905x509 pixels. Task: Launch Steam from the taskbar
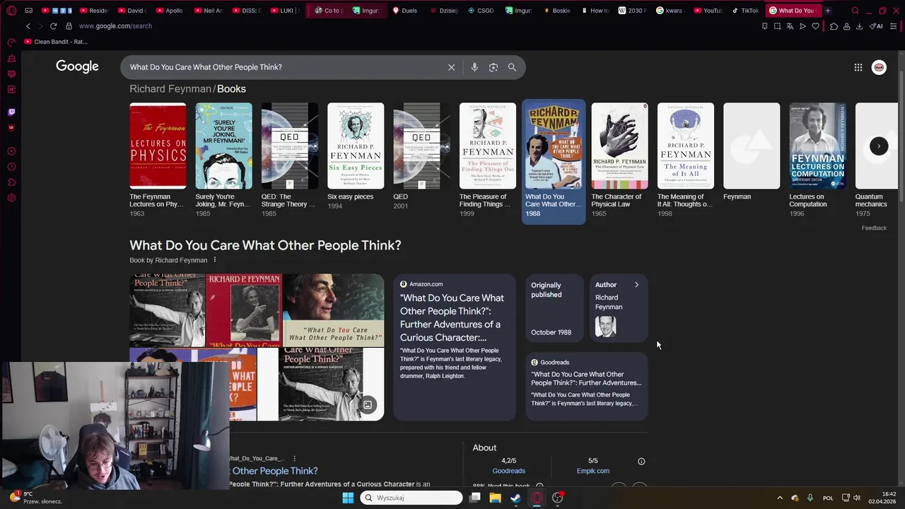[x=515, y=498]
